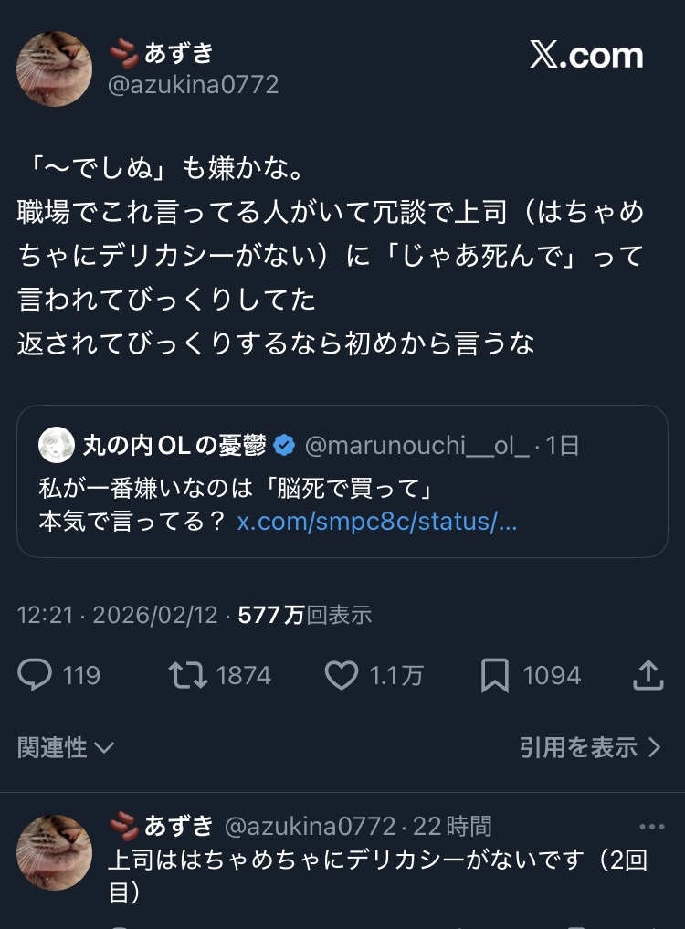
Task: Click the bookmark icon showing 1094 saves
Action: 496,673
